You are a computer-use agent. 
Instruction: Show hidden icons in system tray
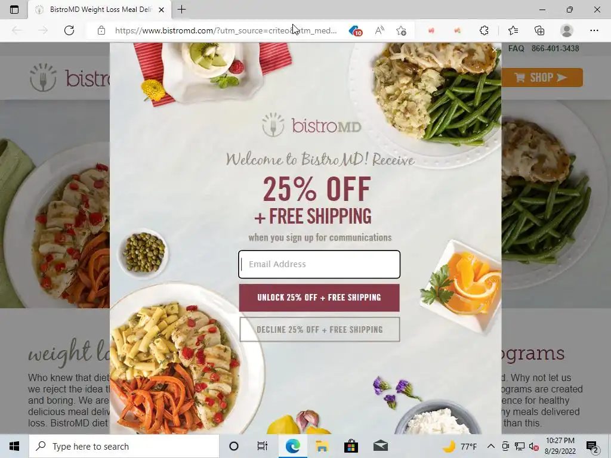[x=491, y=446]
